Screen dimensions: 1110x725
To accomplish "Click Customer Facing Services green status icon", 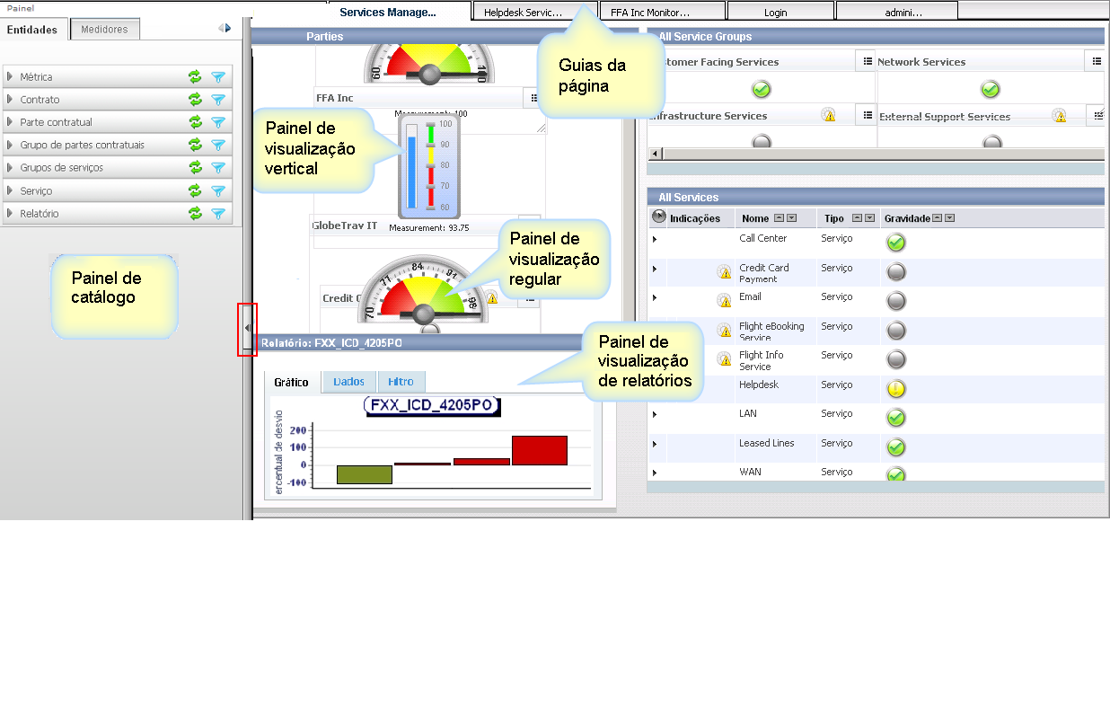I will pyautogui.click(x=762, y=90).
